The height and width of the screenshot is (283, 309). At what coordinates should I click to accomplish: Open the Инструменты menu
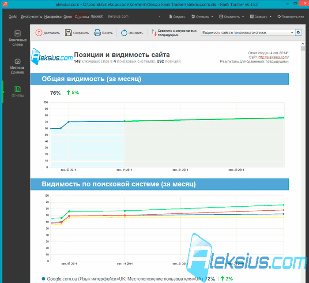click(x=31, y=17)
